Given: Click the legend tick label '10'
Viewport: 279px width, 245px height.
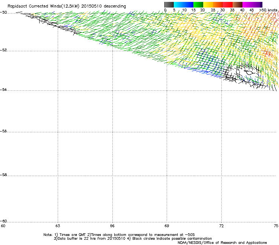Looking at the screenshot, I should [x=184, y=10].
